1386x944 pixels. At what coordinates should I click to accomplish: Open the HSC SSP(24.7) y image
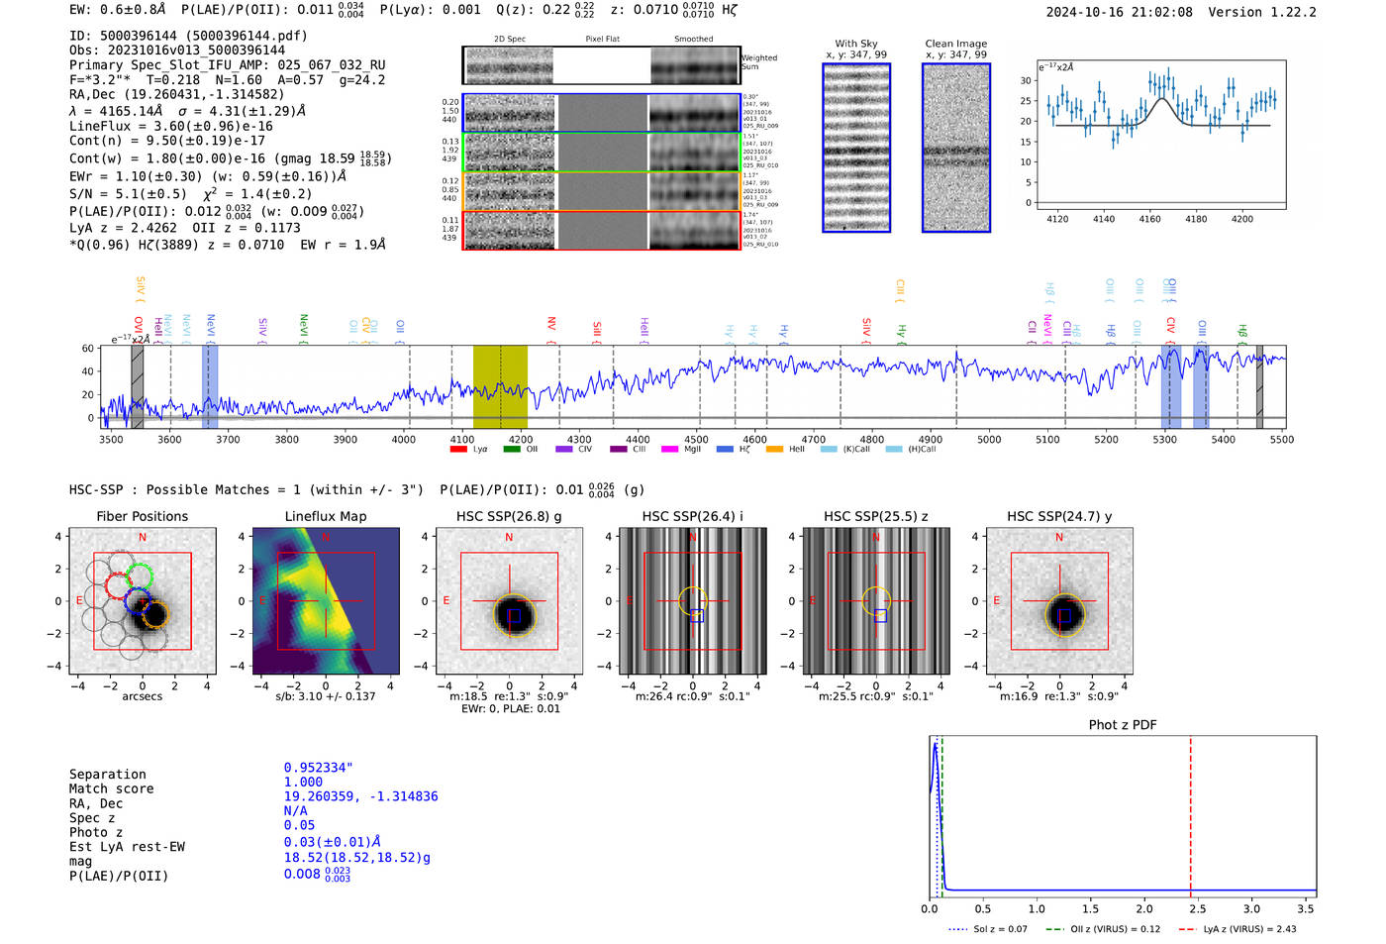point(1059,601)
